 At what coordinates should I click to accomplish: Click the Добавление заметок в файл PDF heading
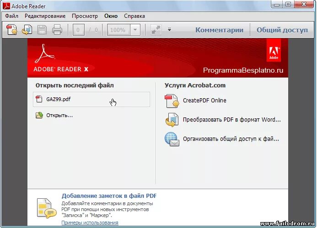[x=109, y=196]
